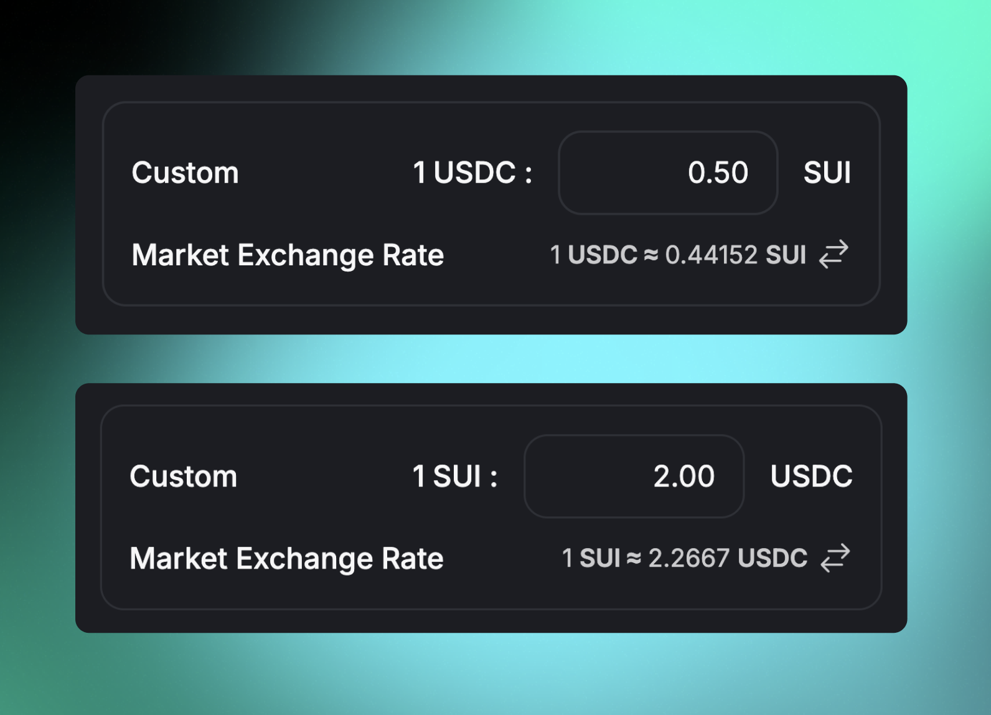Viewport: 991px width, 715px height.
Task: Click the Custom label in the USDC-to-SUI card
Action: [185, 173]
